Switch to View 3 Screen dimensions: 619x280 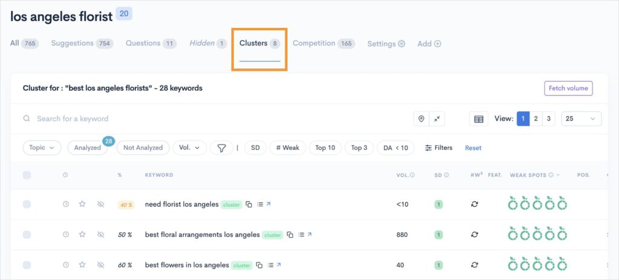(x=548, y=119)
